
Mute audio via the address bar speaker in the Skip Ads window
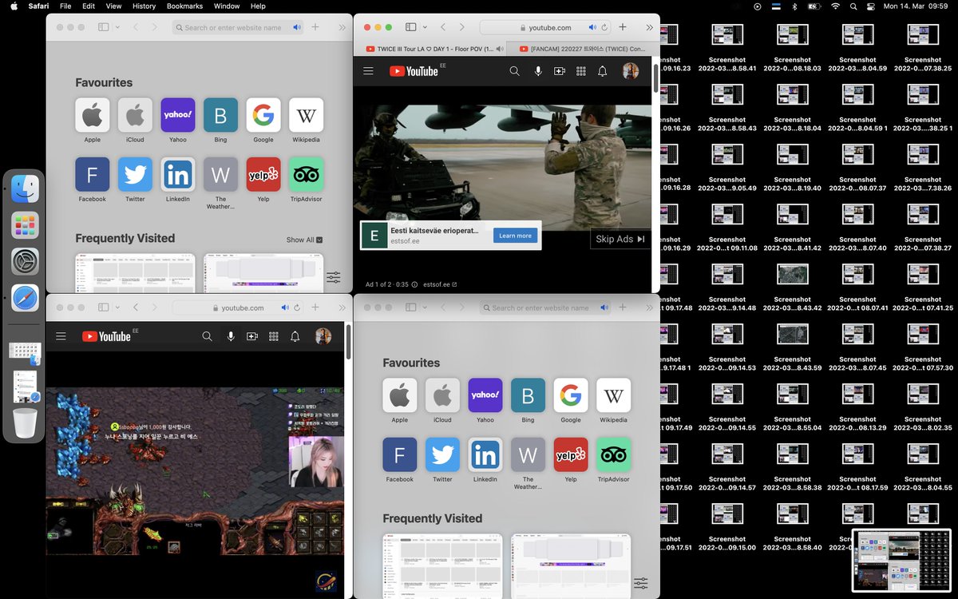pyautogui.click(x=592, y=27)
